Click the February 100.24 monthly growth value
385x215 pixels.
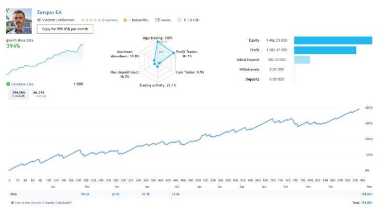(x=85, y=194)
